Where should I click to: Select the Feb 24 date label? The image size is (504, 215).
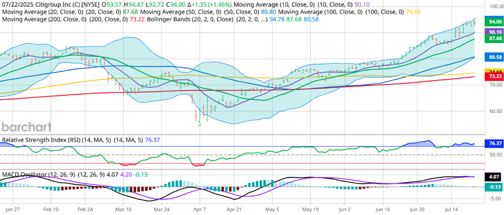[x=86, y=208]
